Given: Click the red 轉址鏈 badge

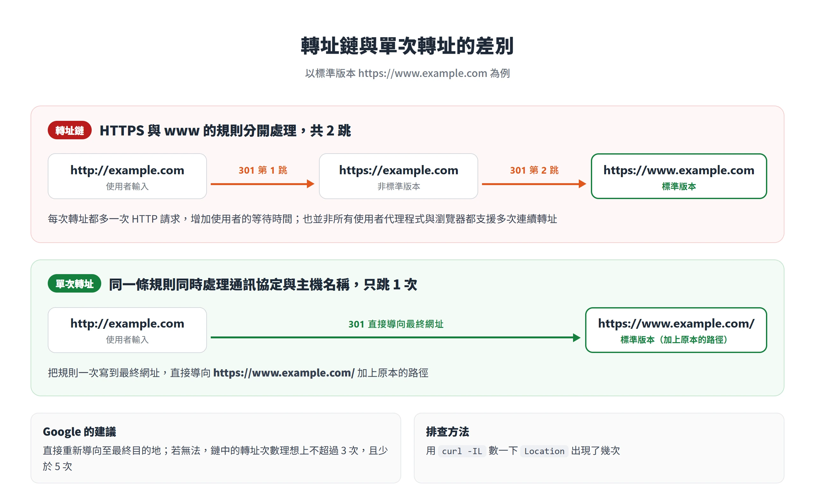Looking at the screenshot, I should coord(69,130).
